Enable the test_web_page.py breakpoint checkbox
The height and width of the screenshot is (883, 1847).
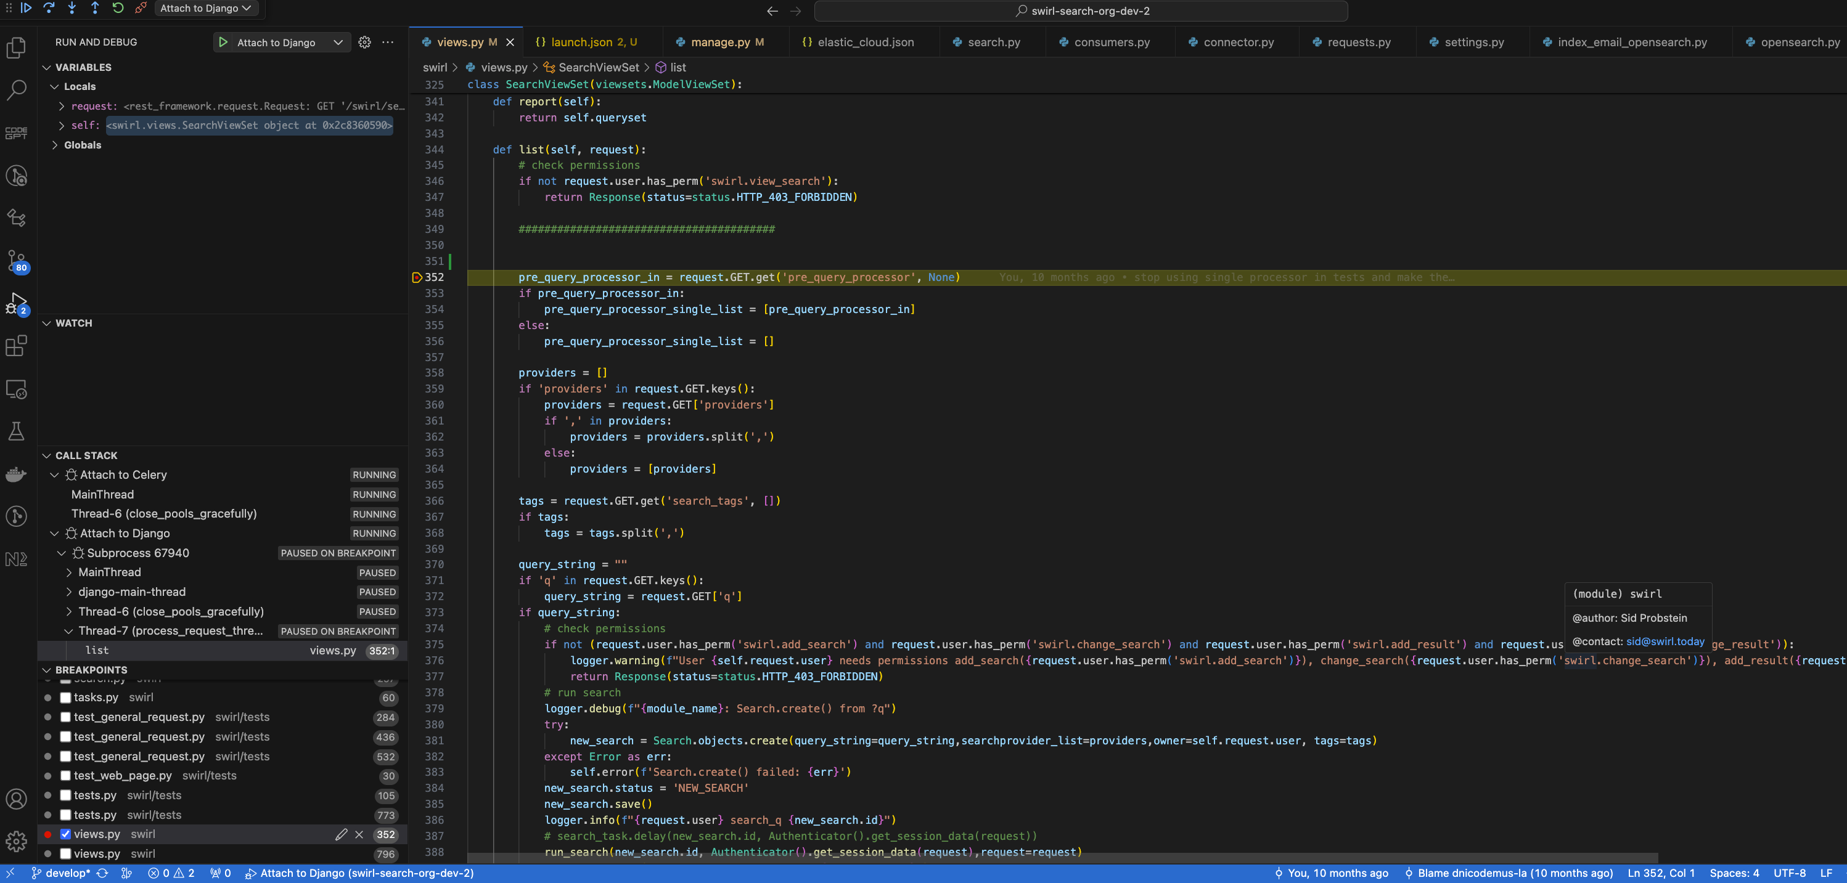tap(65, 776)
